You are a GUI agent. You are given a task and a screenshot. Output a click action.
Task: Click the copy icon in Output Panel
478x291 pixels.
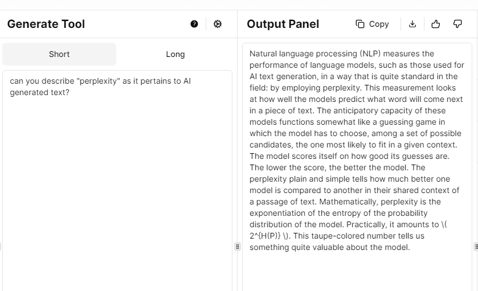coord(360,24)
